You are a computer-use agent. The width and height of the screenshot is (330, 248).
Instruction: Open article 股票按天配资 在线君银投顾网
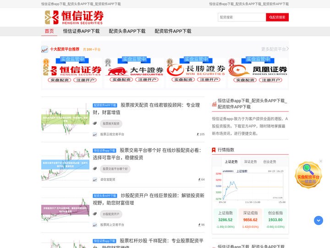point(146,108)
